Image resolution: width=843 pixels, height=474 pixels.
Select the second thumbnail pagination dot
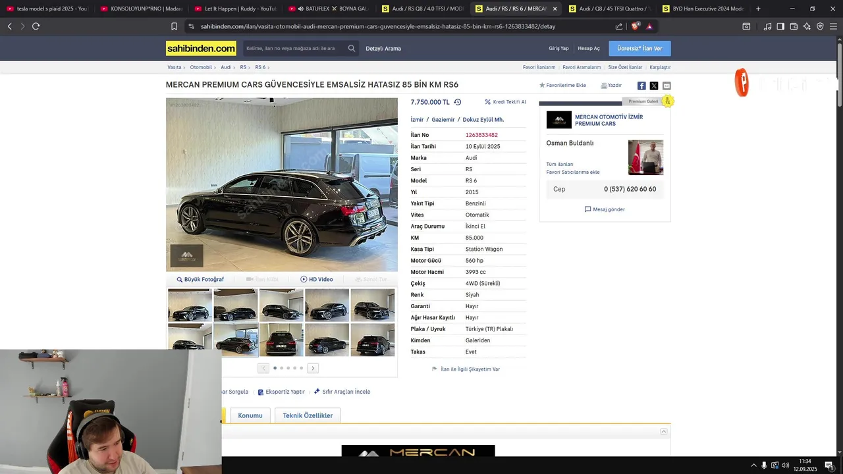(281, 368)
